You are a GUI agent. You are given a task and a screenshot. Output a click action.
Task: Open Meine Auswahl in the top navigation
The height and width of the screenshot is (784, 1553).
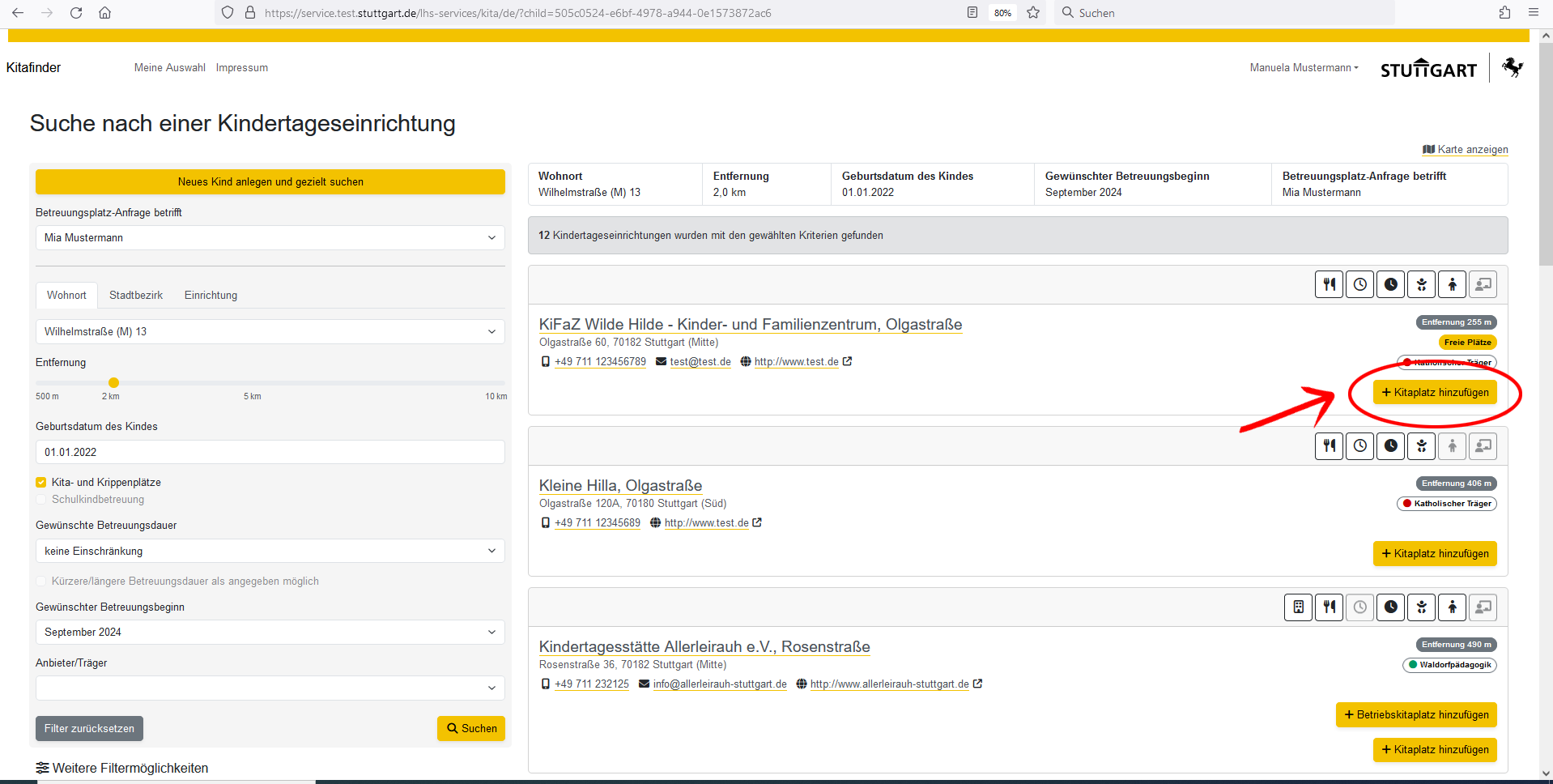click(x=169, y=68)
